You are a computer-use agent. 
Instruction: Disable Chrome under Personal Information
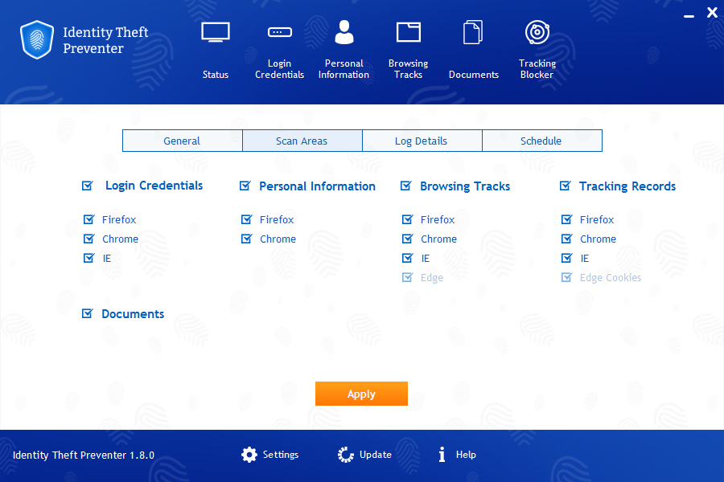pyautogui.click(x=246, y=239)
